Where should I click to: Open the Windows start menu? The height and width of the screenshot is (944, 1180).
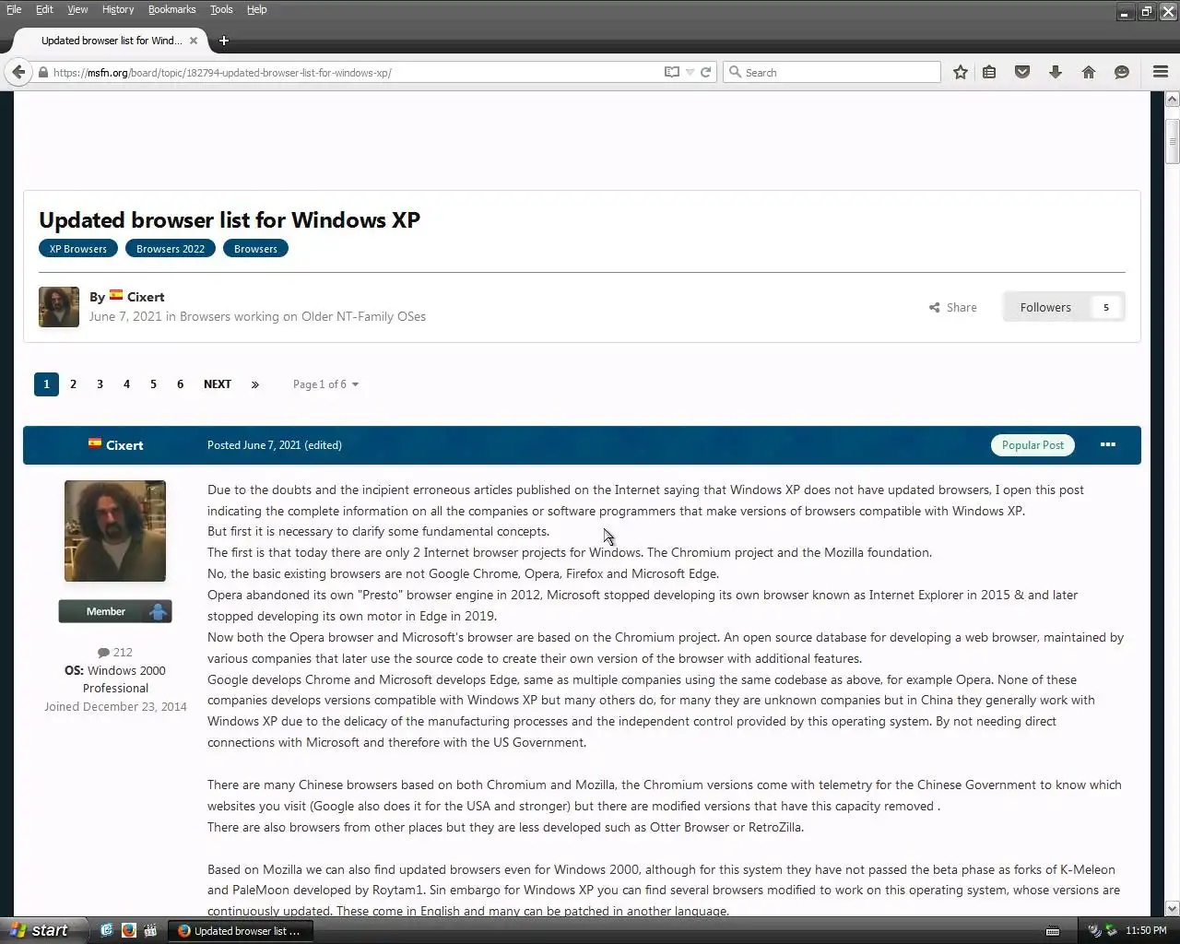point(42,930)
